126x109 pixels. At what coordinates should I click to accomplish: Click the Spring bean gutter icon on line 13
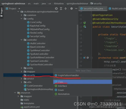85,23
